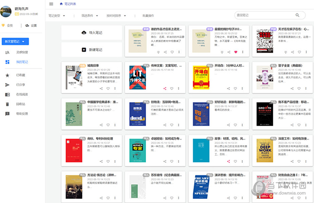
Task: Favorite the 城南旧事 note with heart
Action: pyautogui.click(x=108, y=88)
